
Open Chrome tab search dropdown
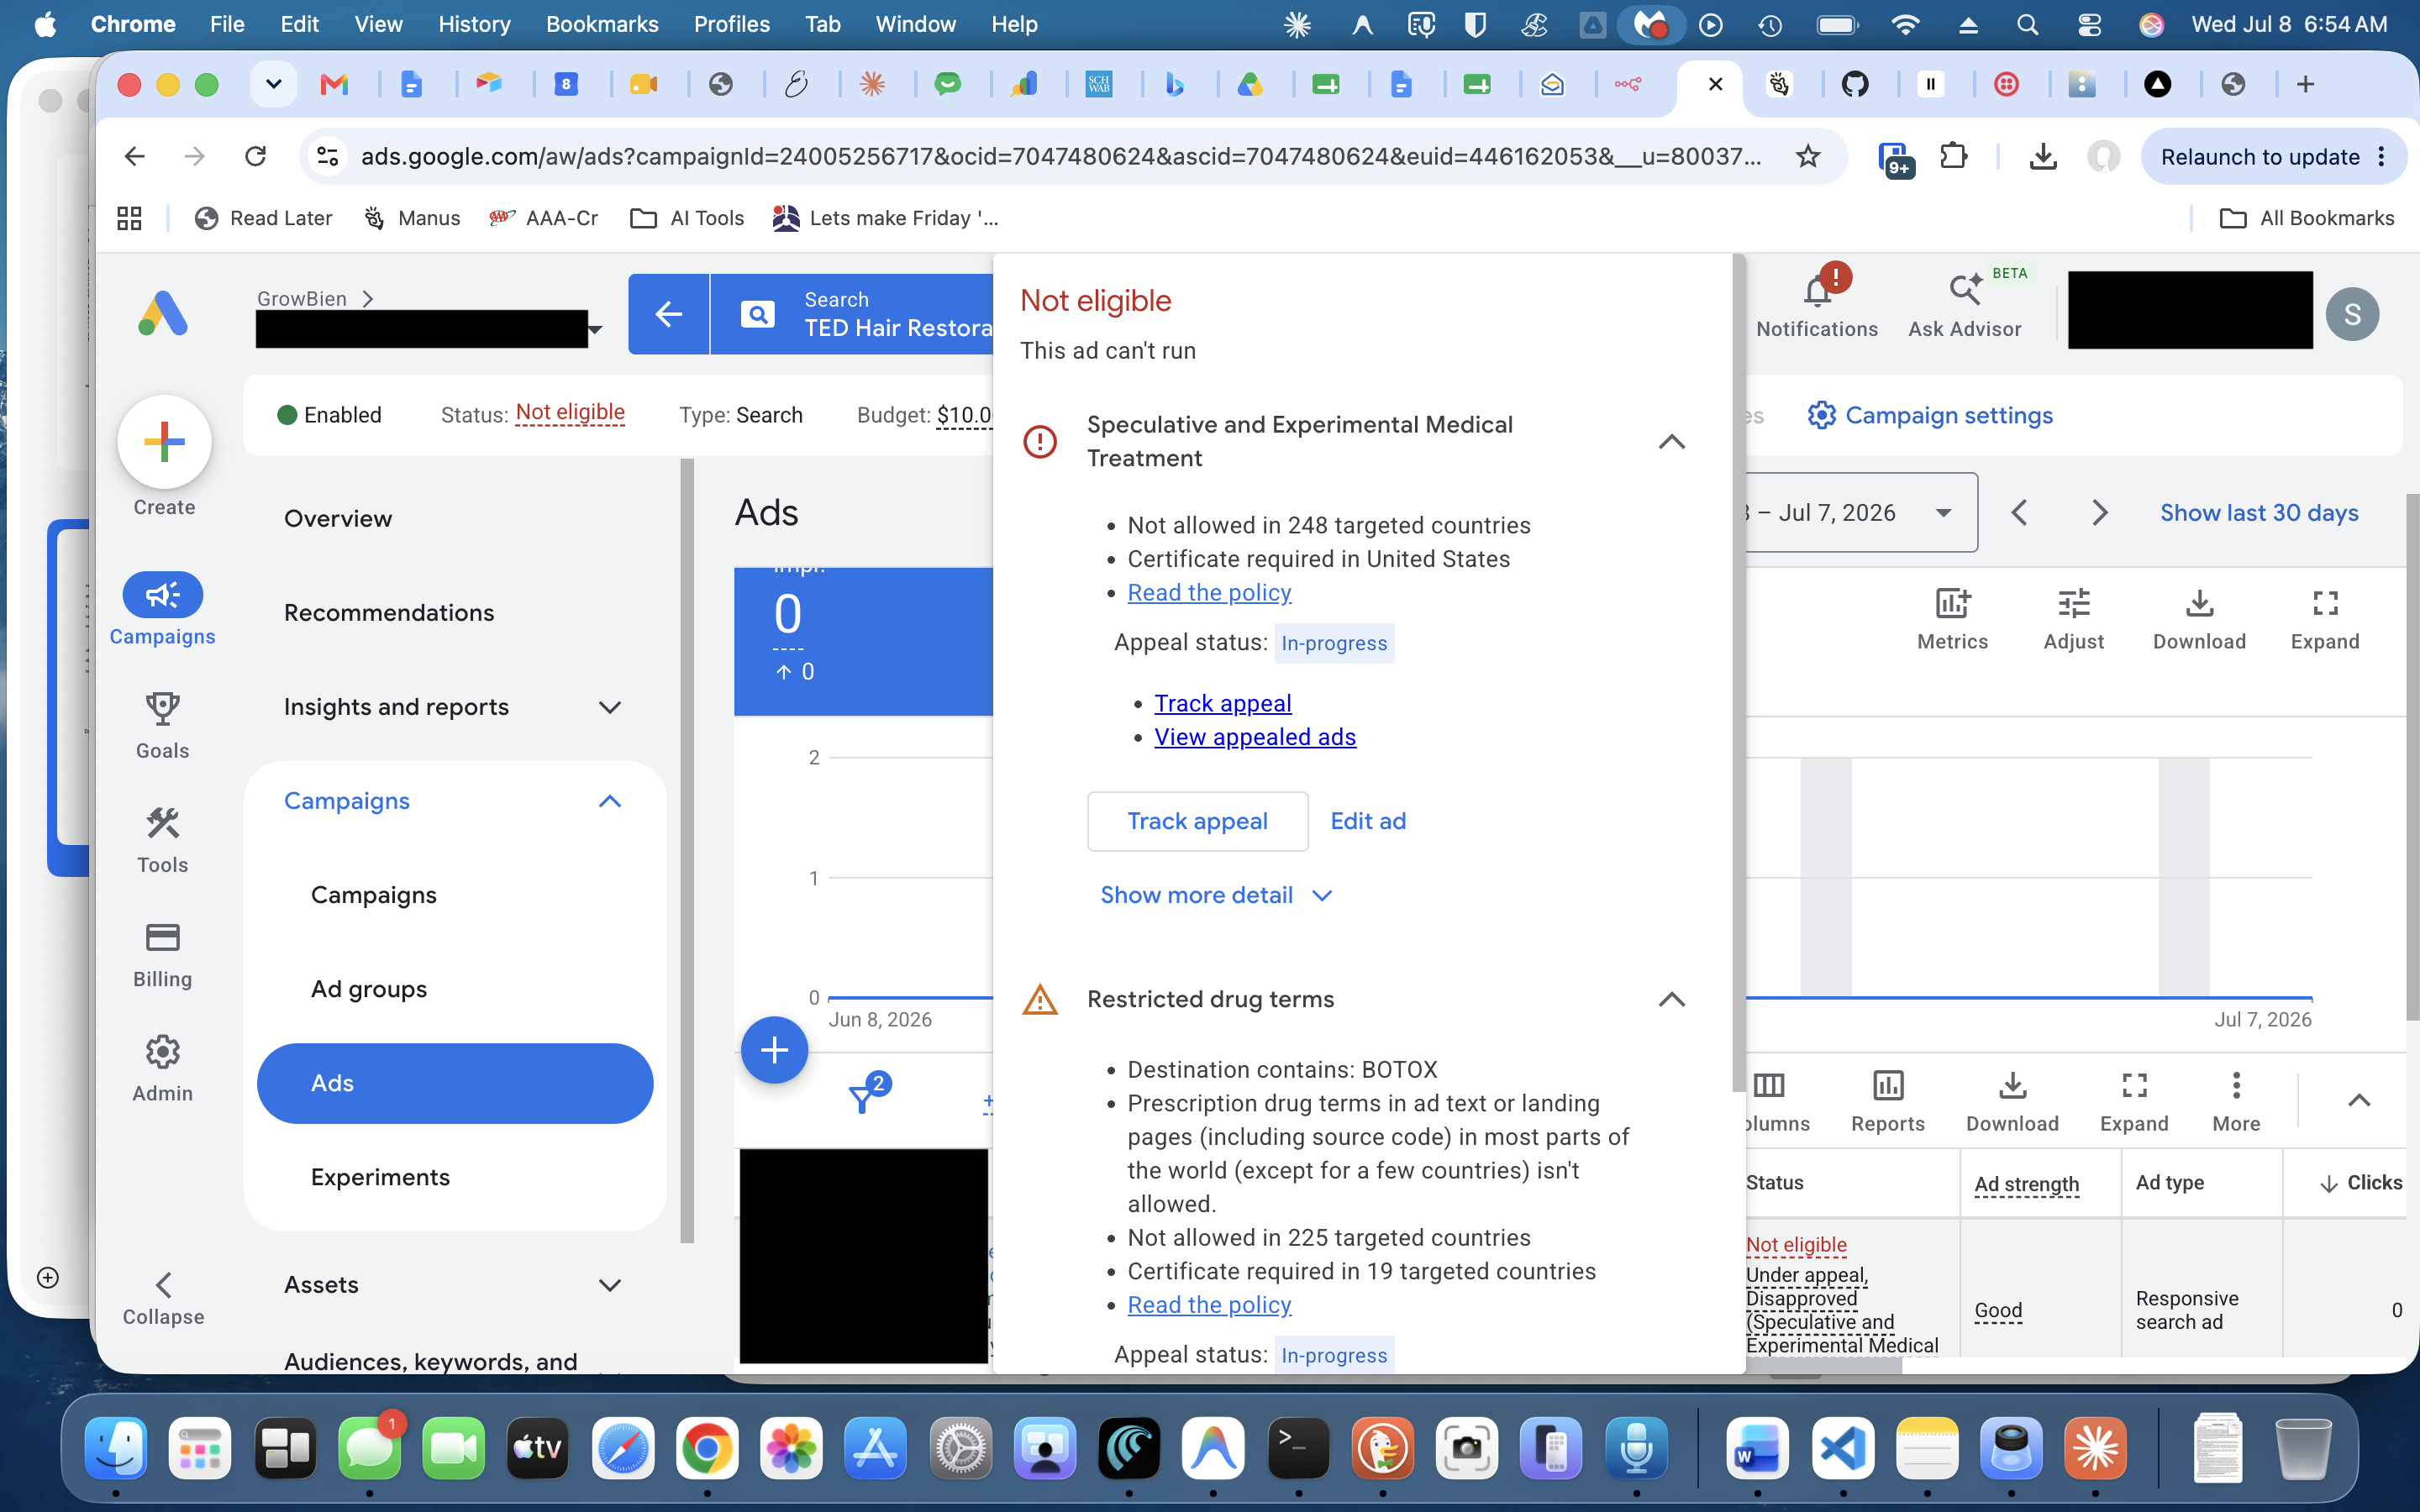point(273,84)
